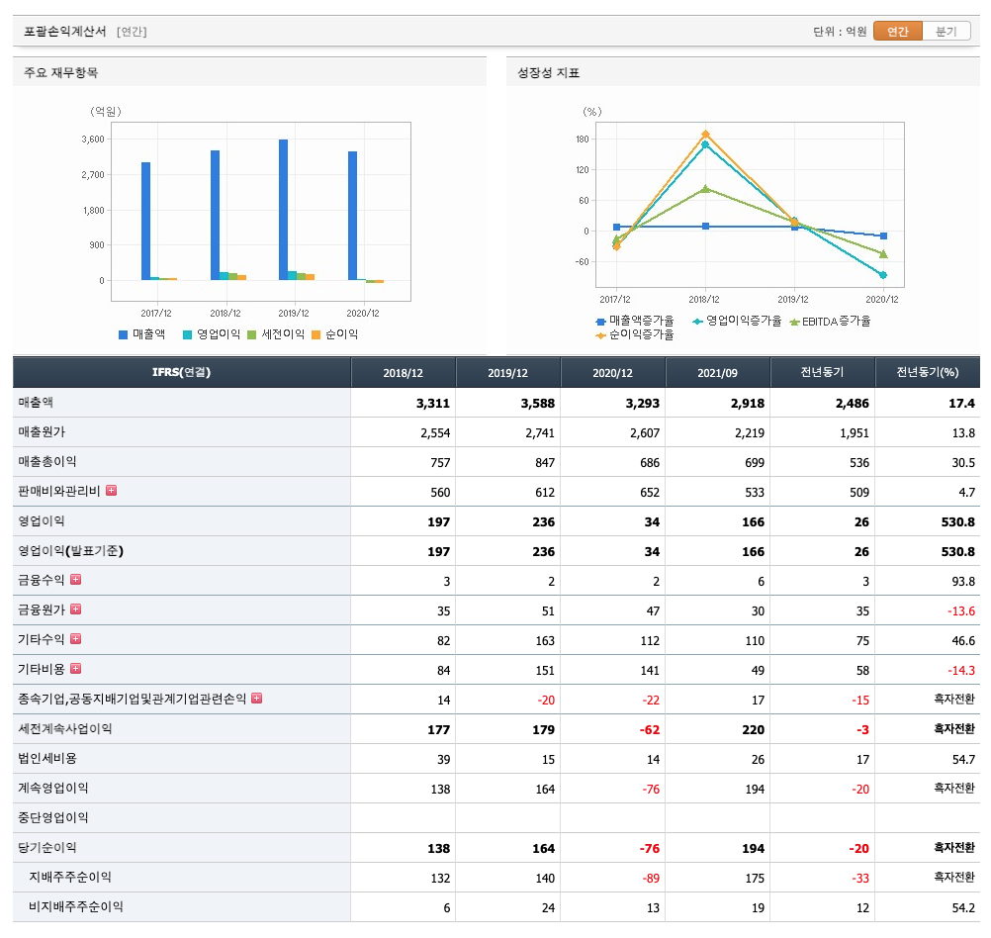Image resolution: width=991 pixels, height=938 pixels.
Task: Click the 2020/12 column header
Action: [612, 373]
